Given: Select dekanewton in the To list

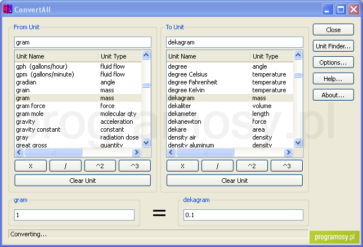Looking at the screenshot, I should coord(230,122).
